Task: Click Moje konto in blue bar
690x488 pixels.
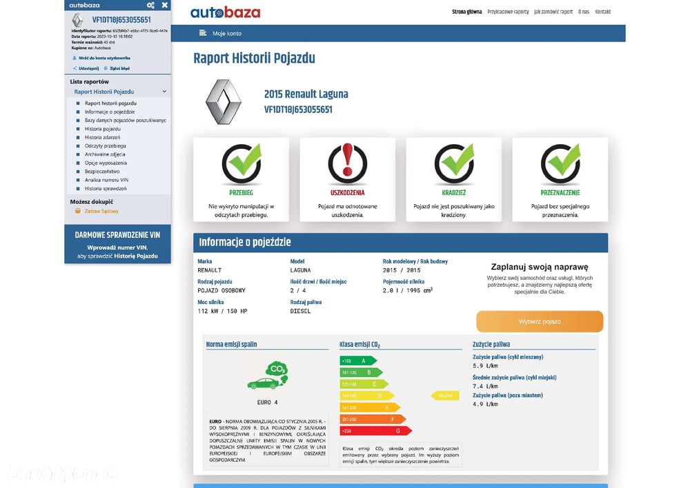Action: click(227, 33)
